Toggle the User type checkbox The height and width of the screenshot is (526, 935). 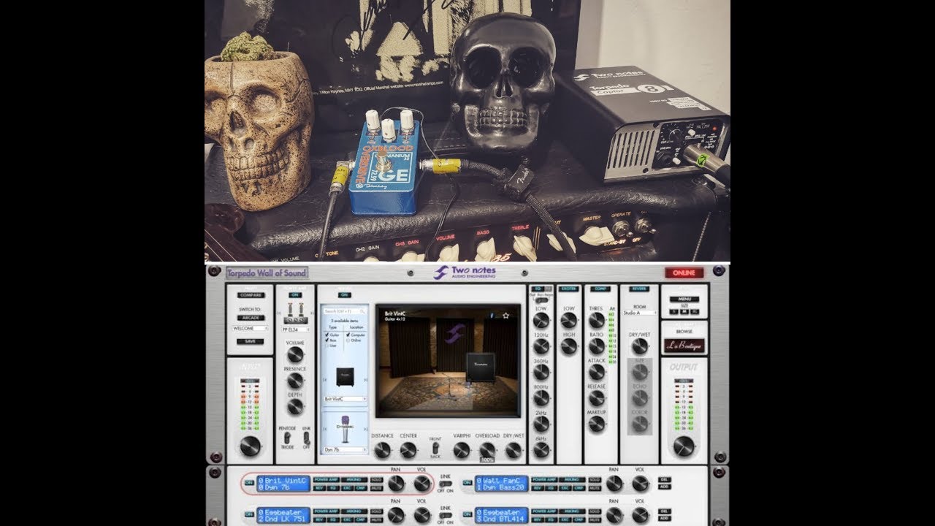[325, 345]
